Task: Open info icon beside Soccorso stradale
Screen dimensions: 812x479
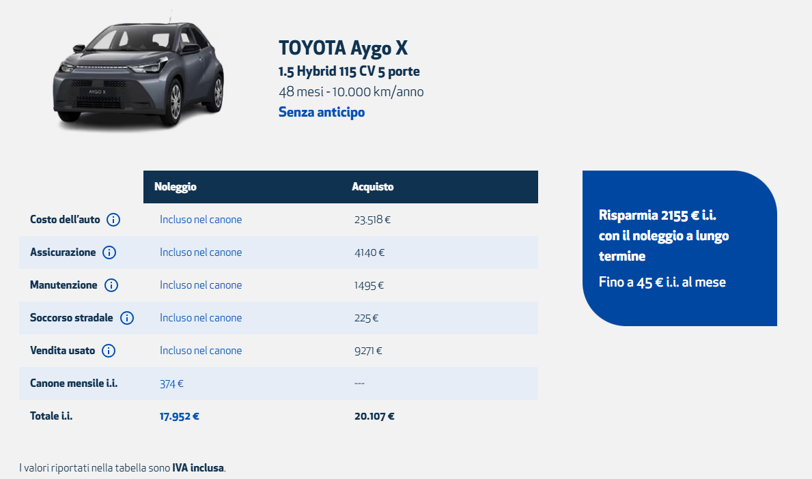Action: click(127, 317)
